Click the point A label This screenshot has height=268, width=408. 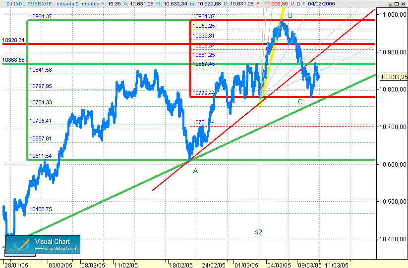(x=195, y=171)
